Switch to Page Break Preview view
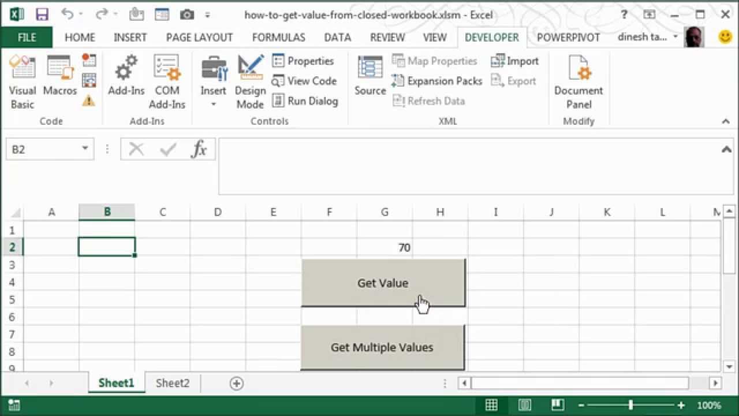This screenshot has height=416, width=739. point(557,405)
